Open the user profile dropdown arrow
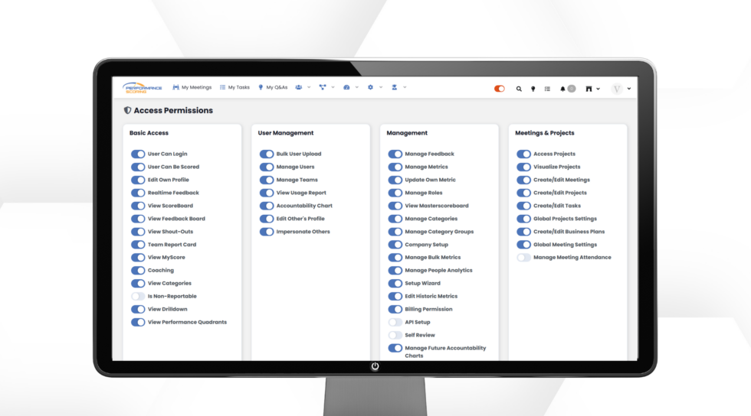 [x=629, y=89]
